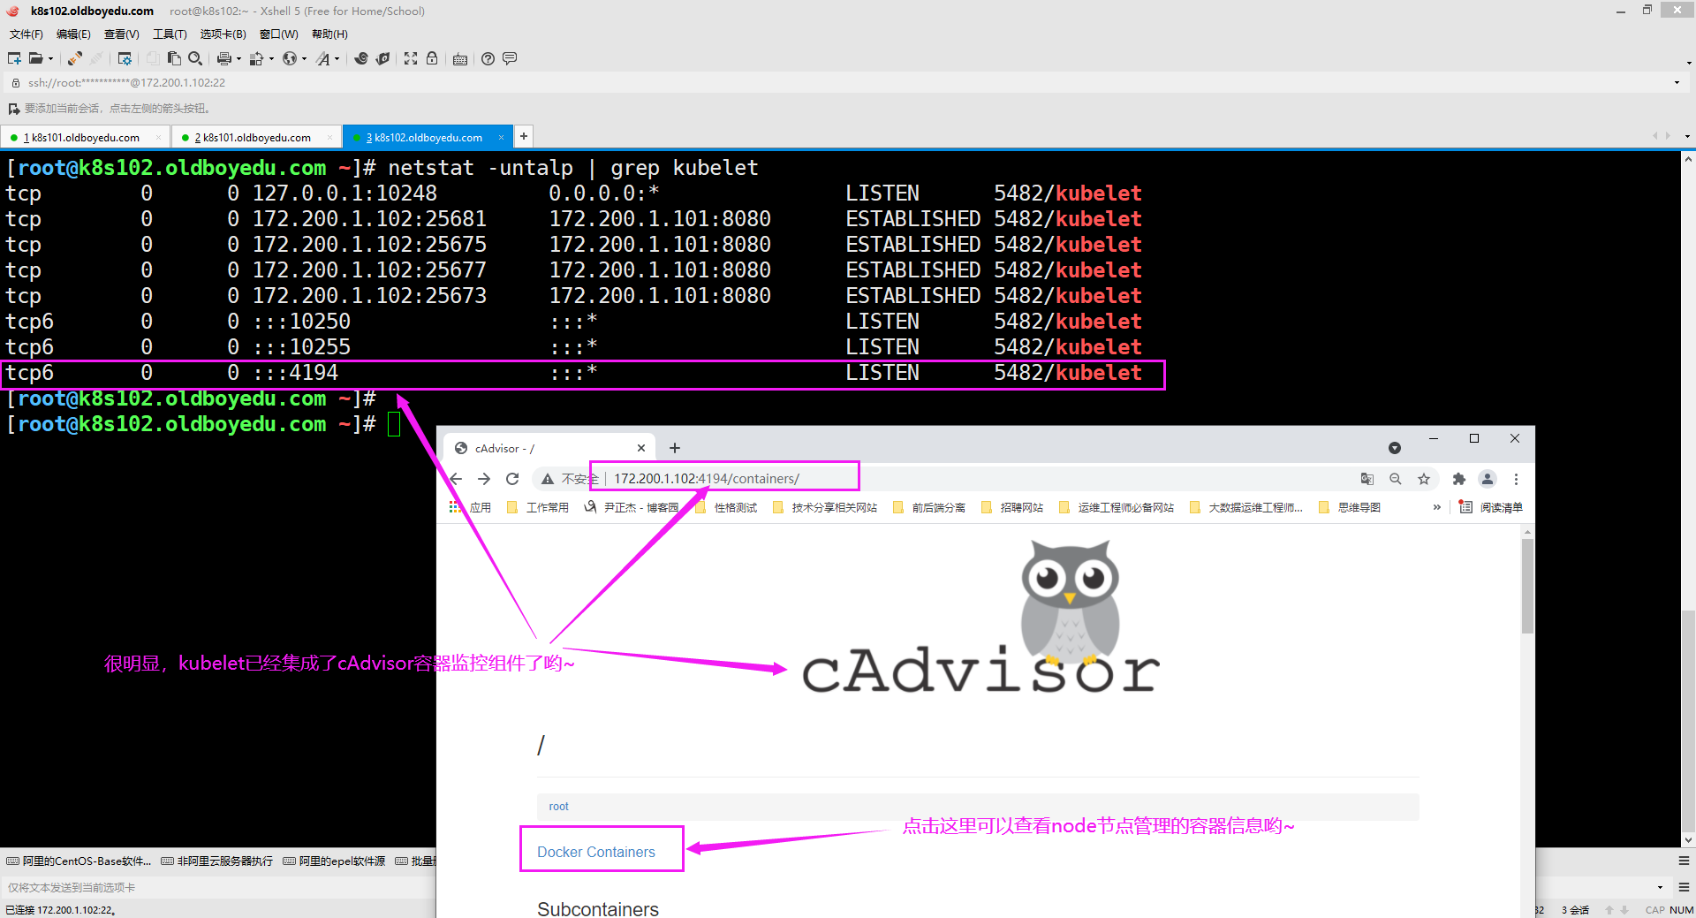
Task: Select the Find tool in Xshell toolbar
Action: (x=194, y=58)
